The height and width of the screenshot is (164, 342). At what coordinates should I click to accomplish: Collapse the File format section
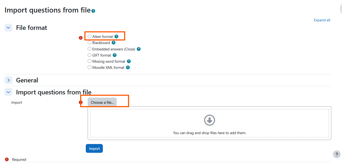(x=9, y=27)
